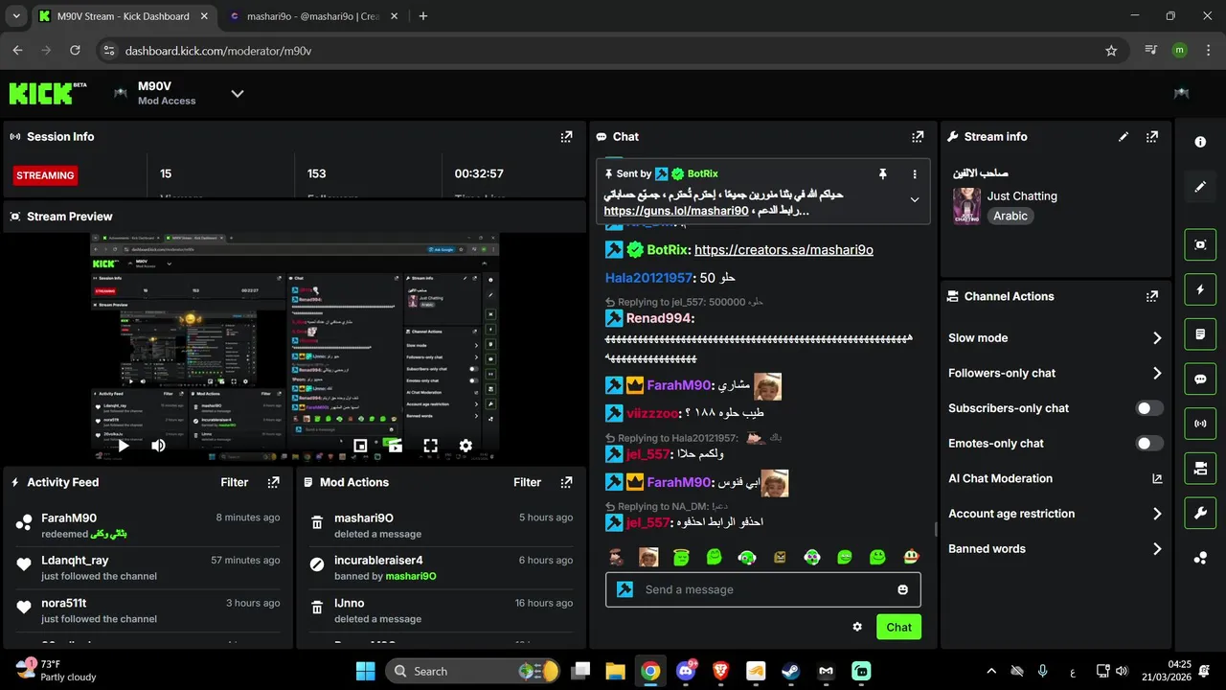Click the Arabic language tag
The image size is (1226, 690).
coord(1010,217)
